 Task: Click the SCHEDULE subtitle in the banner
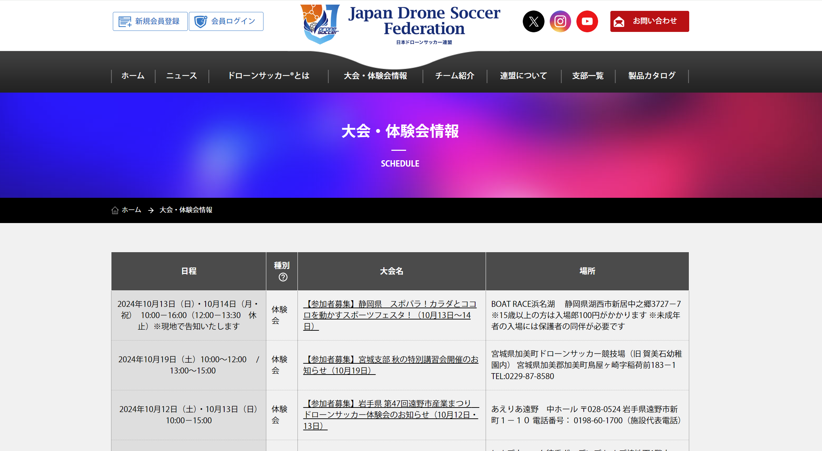(400, 164)
